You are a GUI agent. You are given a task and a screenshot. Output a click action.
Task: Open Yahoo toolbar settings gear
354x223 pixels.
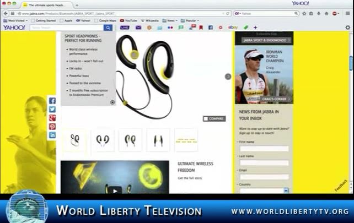coord(348,28)
